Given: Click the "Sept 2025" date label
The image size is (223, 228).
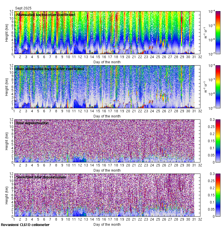Looking at the screenshot, I should [23, 8].
